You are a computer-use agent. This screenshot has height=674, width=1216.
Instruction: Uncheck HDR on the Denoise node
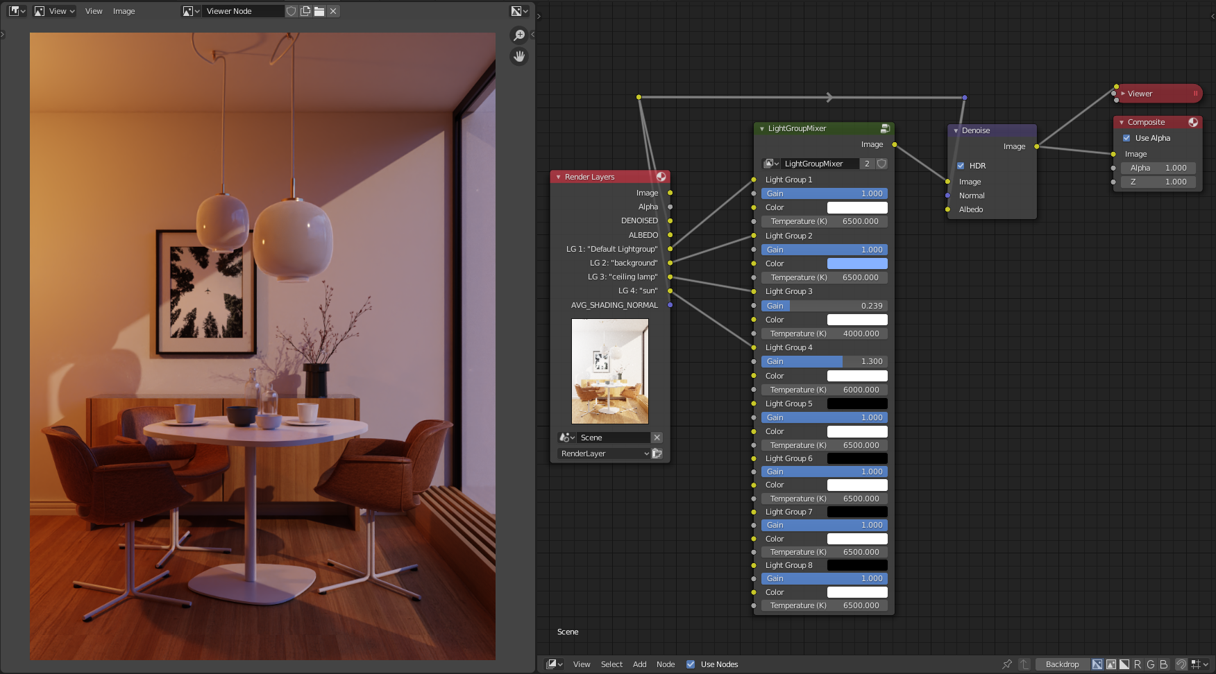[x=961, y=166]
